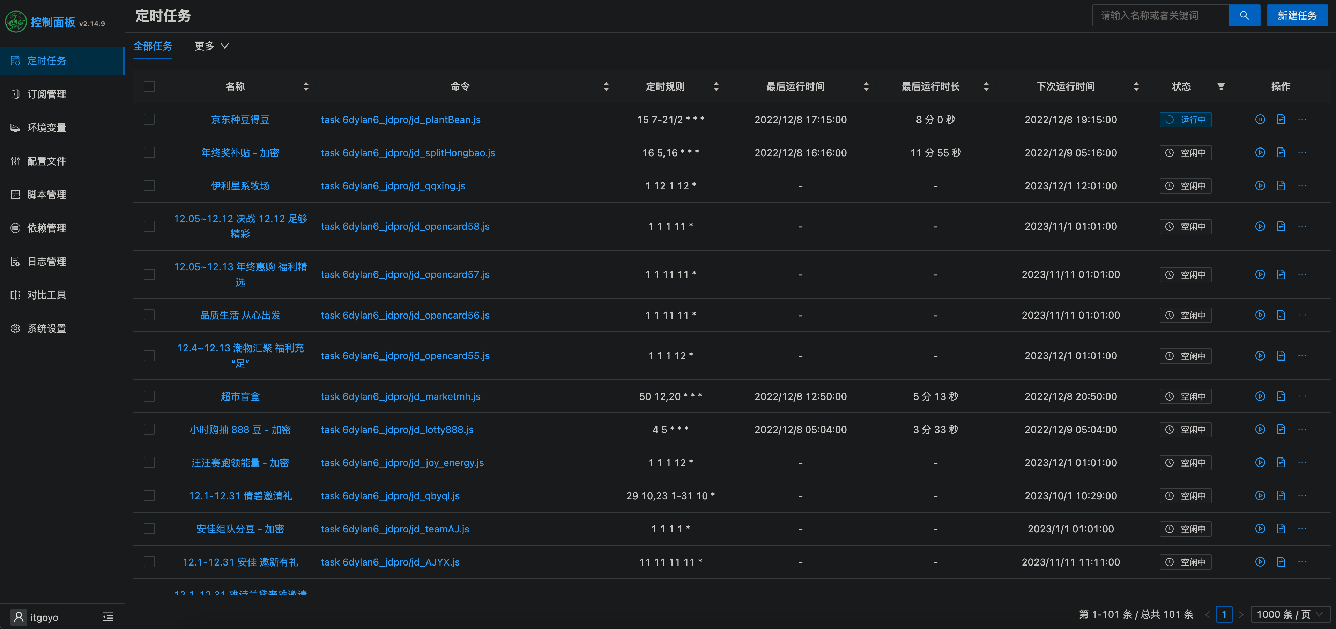Click the 新建任务 button
This screenshot has height=629, width=1336.
click(x=1297, y=16)
